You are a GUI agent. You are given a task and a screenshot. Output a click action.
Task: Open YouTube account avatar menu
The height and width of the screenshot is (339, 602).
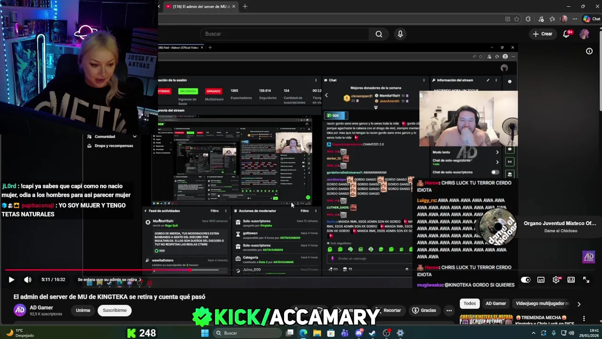coord(585,34)
